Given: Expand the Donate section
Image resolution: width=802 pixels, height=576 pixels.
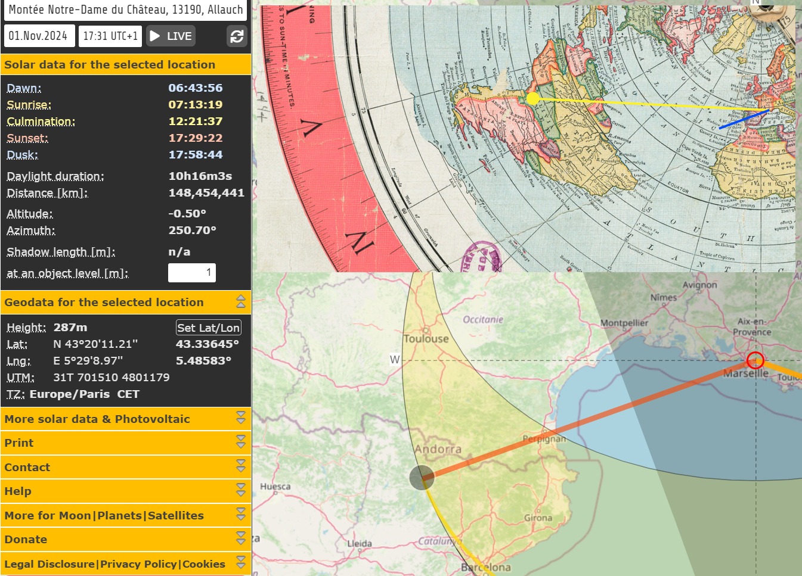Looking at the screenshot, I should tap(241, 538).
